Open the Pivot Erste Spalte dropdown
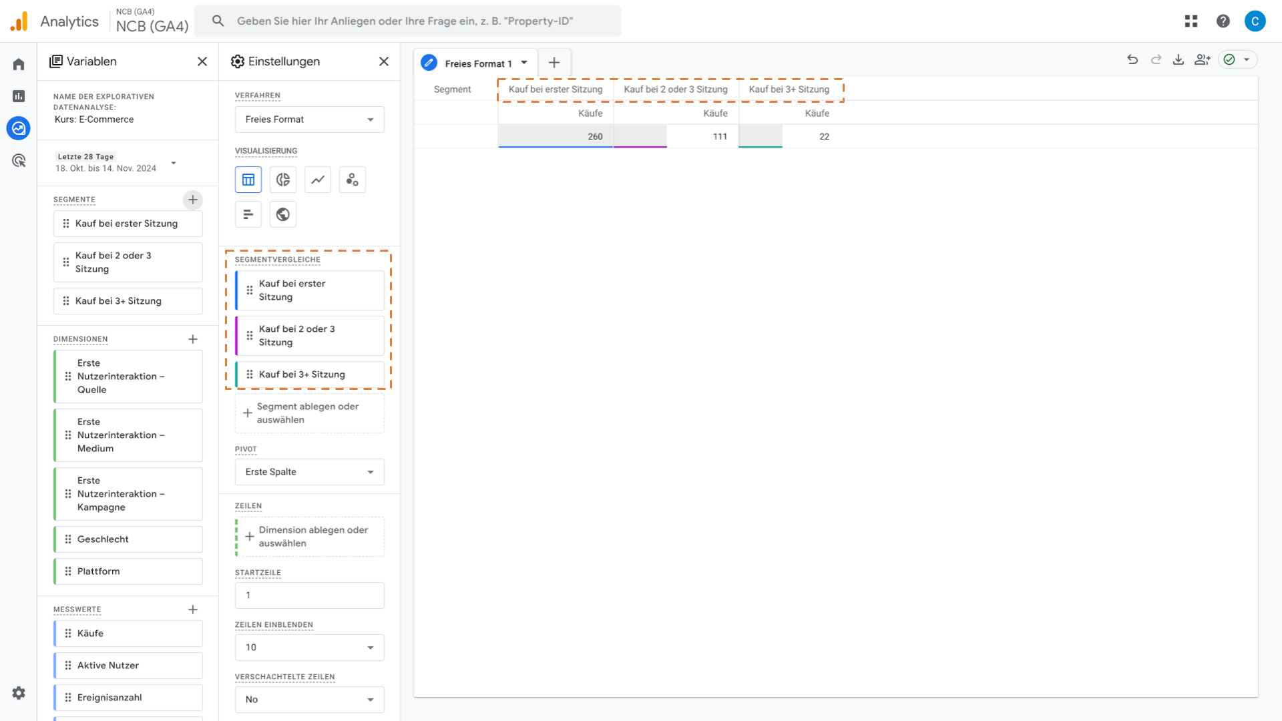Screen dimensions: 1282x721 click(309, 472)
